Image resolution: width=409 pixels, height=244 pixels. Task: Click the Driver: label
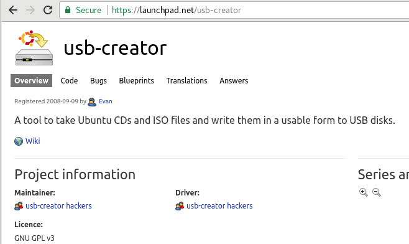click(x=187, y=193)
